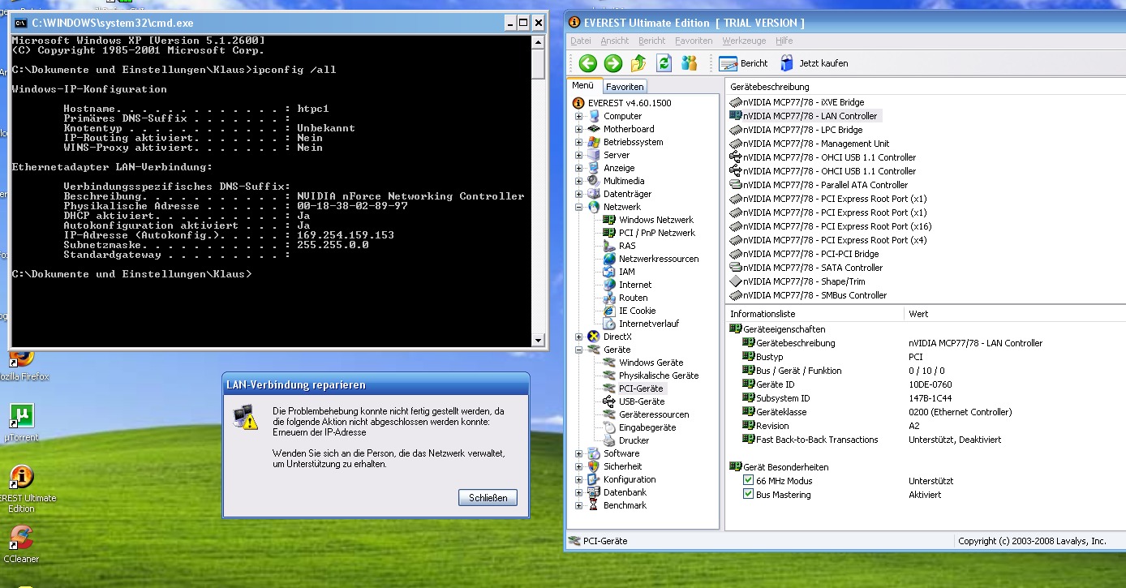Open the Datei menu
The height and width of the screenshot is (588, 1126).
click(581, 41)
